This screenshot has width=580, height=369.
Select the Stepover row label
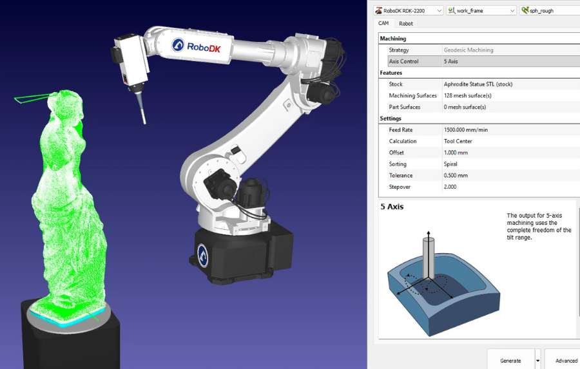[x=400, y=187]
